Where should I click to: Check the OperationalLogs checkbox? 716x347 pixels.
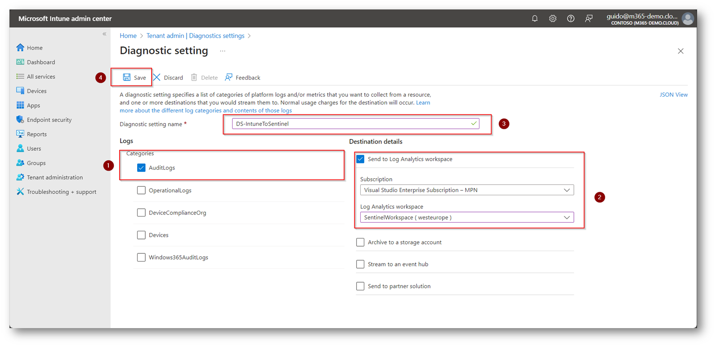tap(141, 190)
